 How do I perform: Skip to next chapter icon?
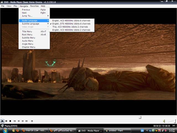point(27,121)
